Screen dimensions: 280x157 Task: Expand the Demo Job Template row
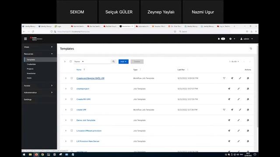point(66,120)
